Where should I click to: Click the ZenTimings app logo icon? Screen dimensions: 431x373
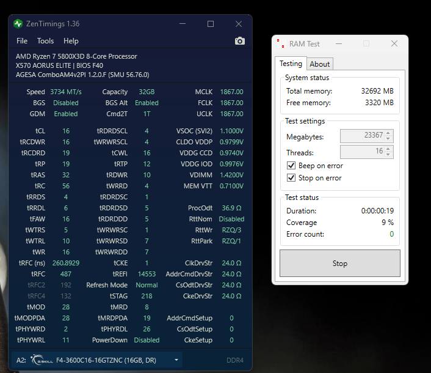[18, 24]
